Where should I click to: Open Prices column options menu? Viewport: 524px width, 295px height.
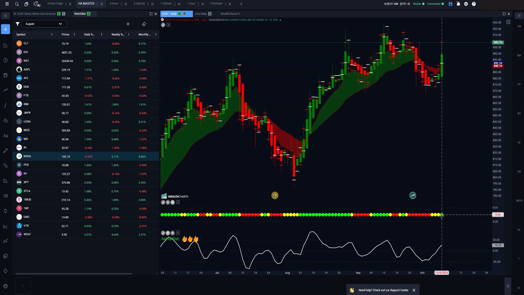(74, 34)
